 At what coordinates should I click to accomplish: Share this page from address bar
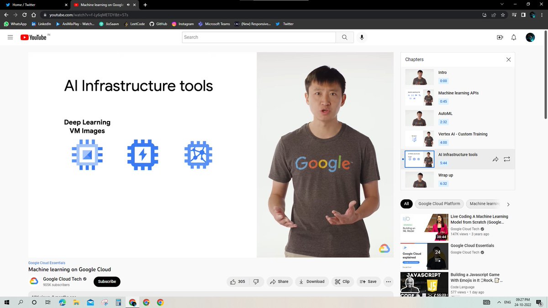(x=494, y=15)
